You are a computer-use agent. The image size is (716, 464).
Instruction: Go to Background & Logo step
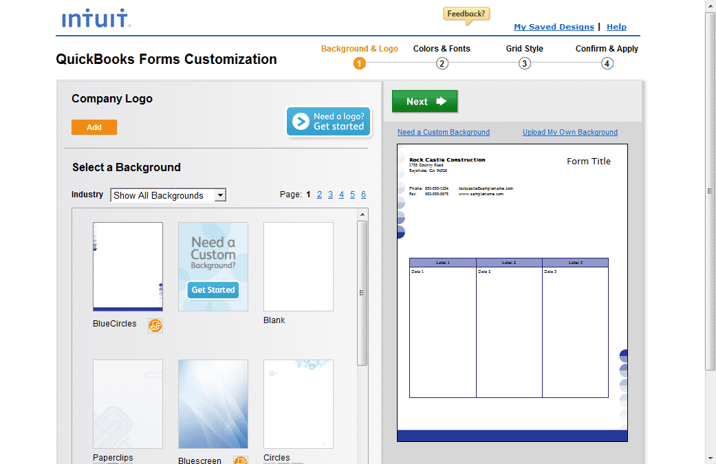click(359, 48)
